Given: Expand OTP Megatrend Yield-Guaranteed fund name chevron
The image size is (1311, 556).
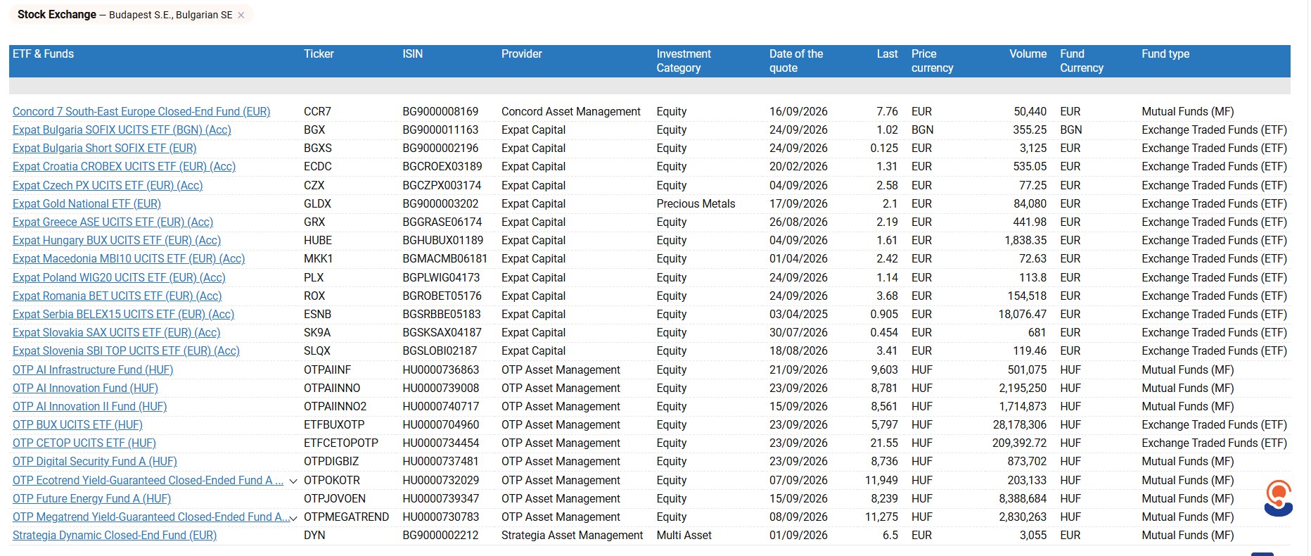Looking at the screenshot, I should coord(293,518).
